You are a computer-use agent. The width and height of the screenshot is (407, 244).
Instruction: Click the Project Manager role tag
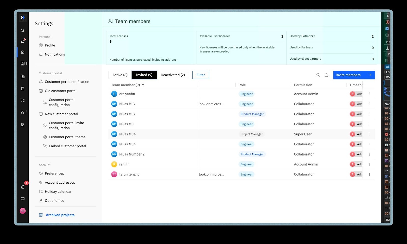(x=252, y=134)
